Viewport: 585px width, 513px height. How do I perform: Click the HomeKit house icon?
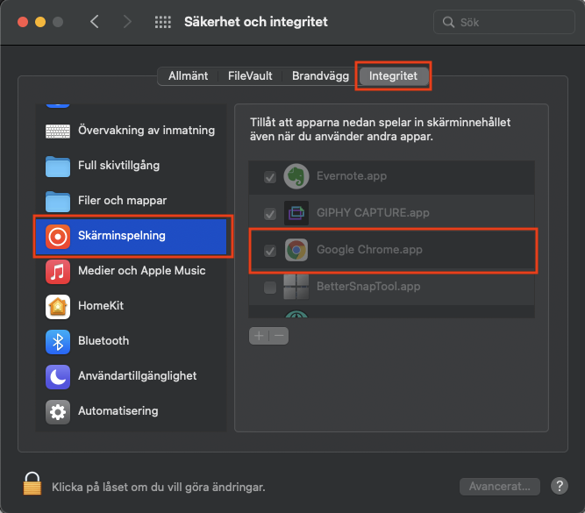coord(58,306)
